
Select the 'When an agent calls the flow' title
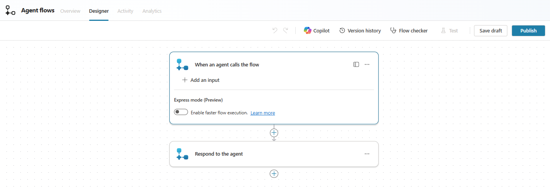[x=227, y=64]
